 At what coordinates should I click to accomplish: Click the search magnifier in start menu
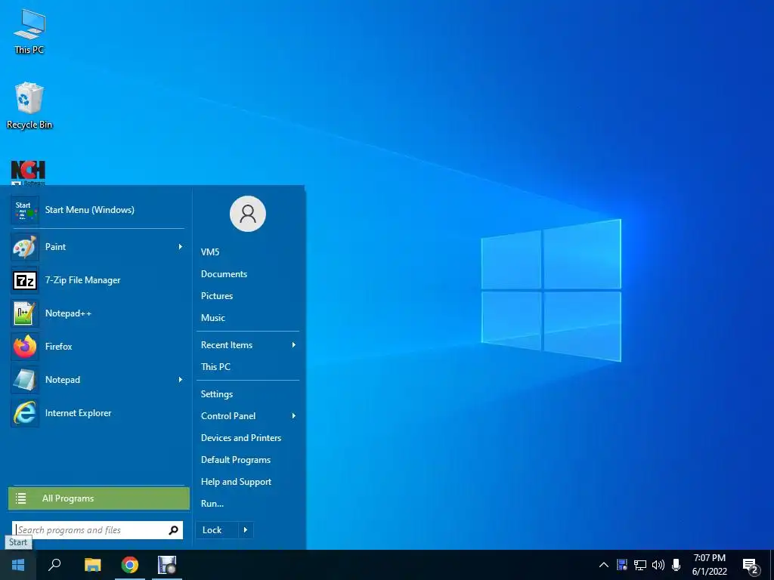click(173, 530)
